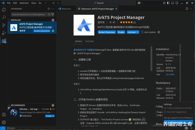Click the Uninstall button
195x130 pixels.
tap(132, 32)
